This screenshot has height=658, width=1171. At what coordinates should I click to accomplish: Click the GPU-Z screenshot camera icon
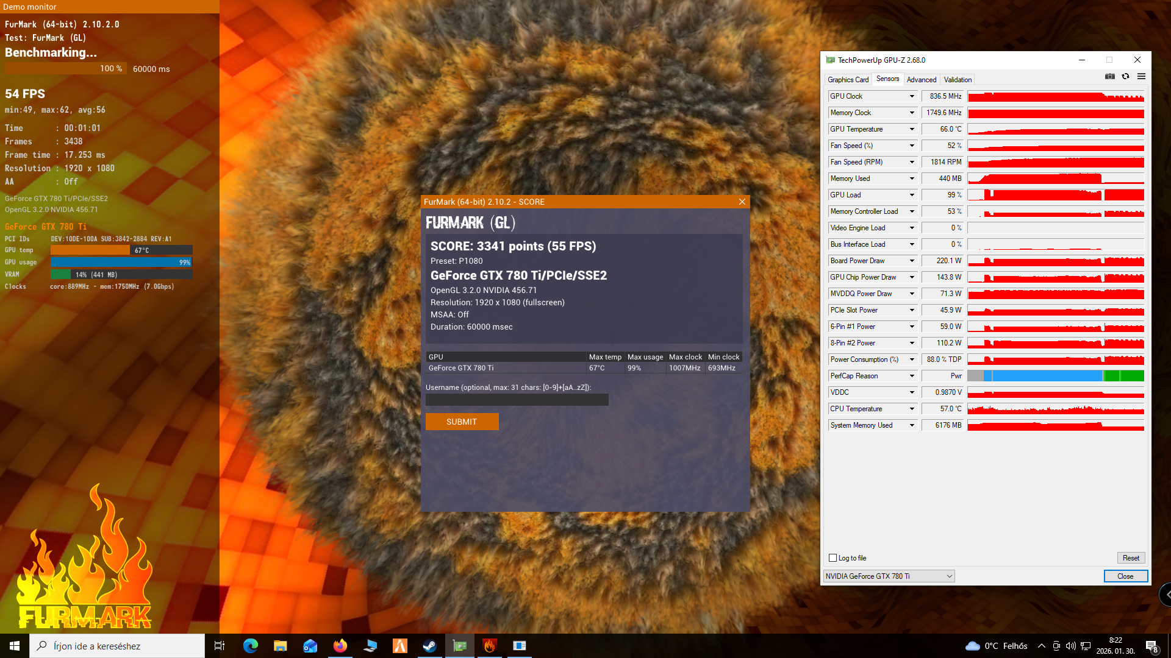[1109, 76]
